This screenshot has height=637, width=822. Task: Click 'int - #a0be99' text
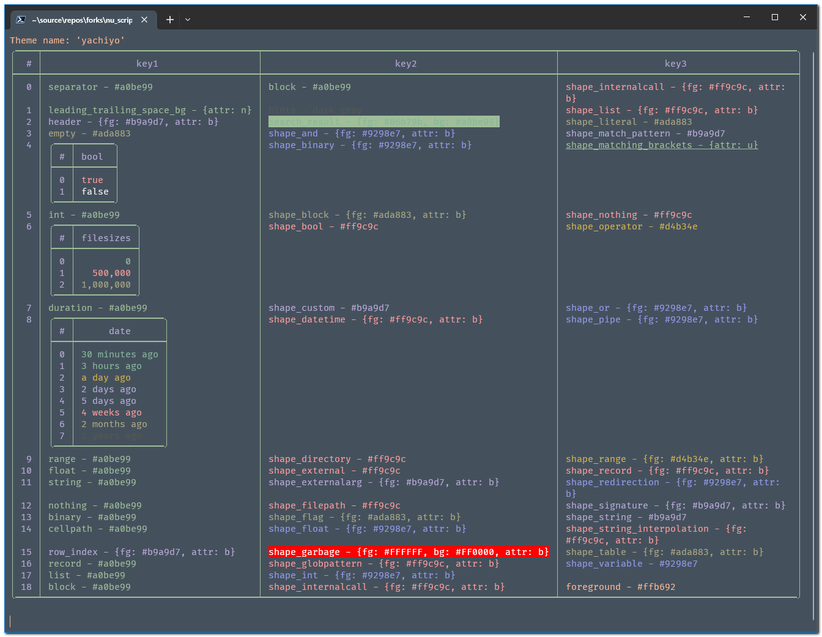pyautogui.click(x=84, y=215)
